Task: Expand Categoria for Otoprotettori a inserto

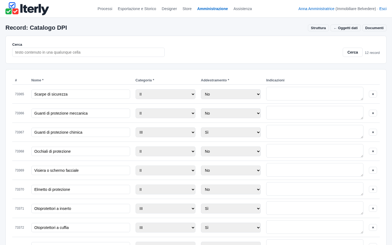Action: tap(166, 209)
